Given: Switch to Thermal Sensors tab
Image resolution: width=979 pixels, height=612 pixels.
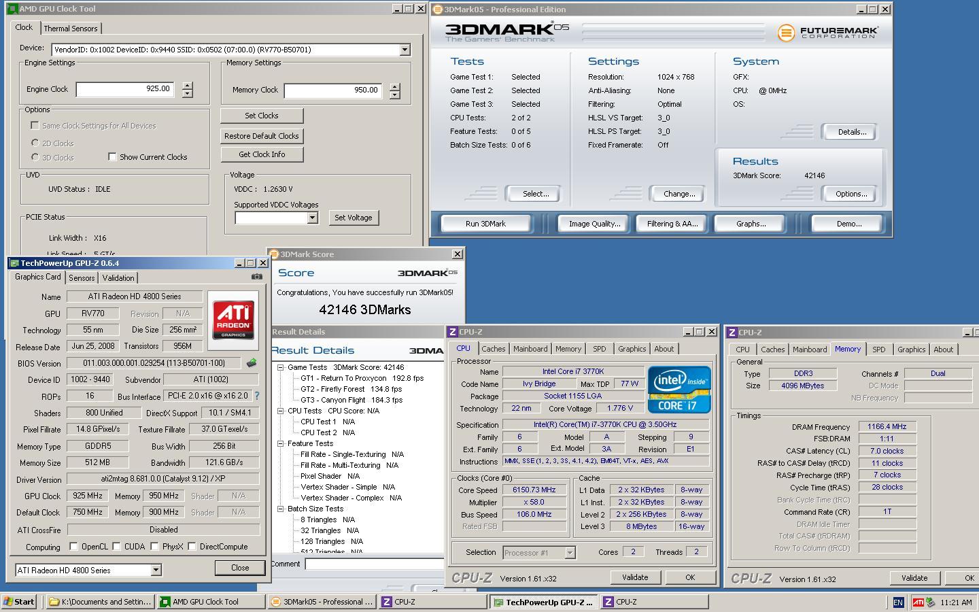Looking at the screenshot, I should coord(71,29).
